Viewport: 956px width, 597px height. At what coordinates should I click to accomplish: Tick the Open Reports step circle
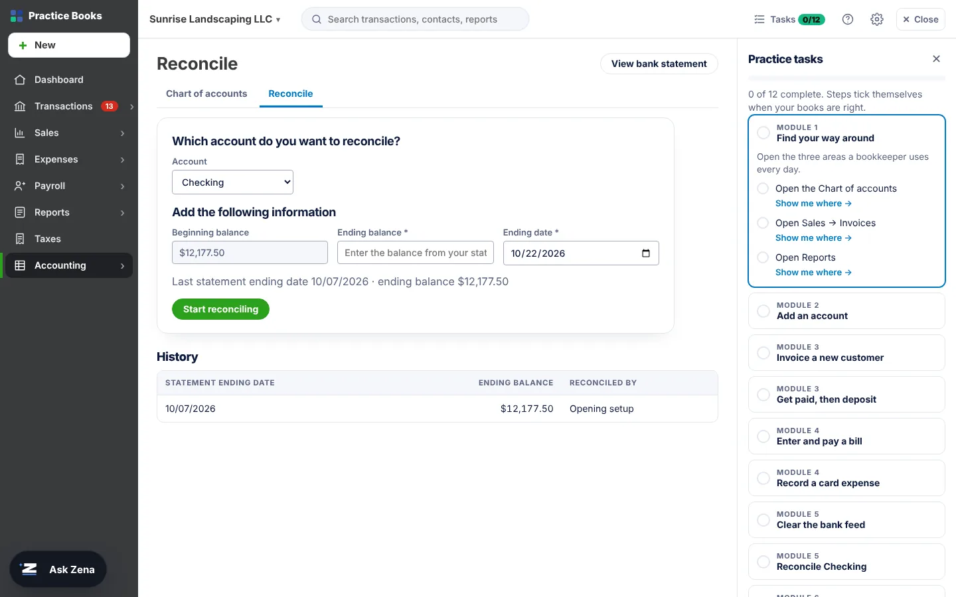(763, 257)
